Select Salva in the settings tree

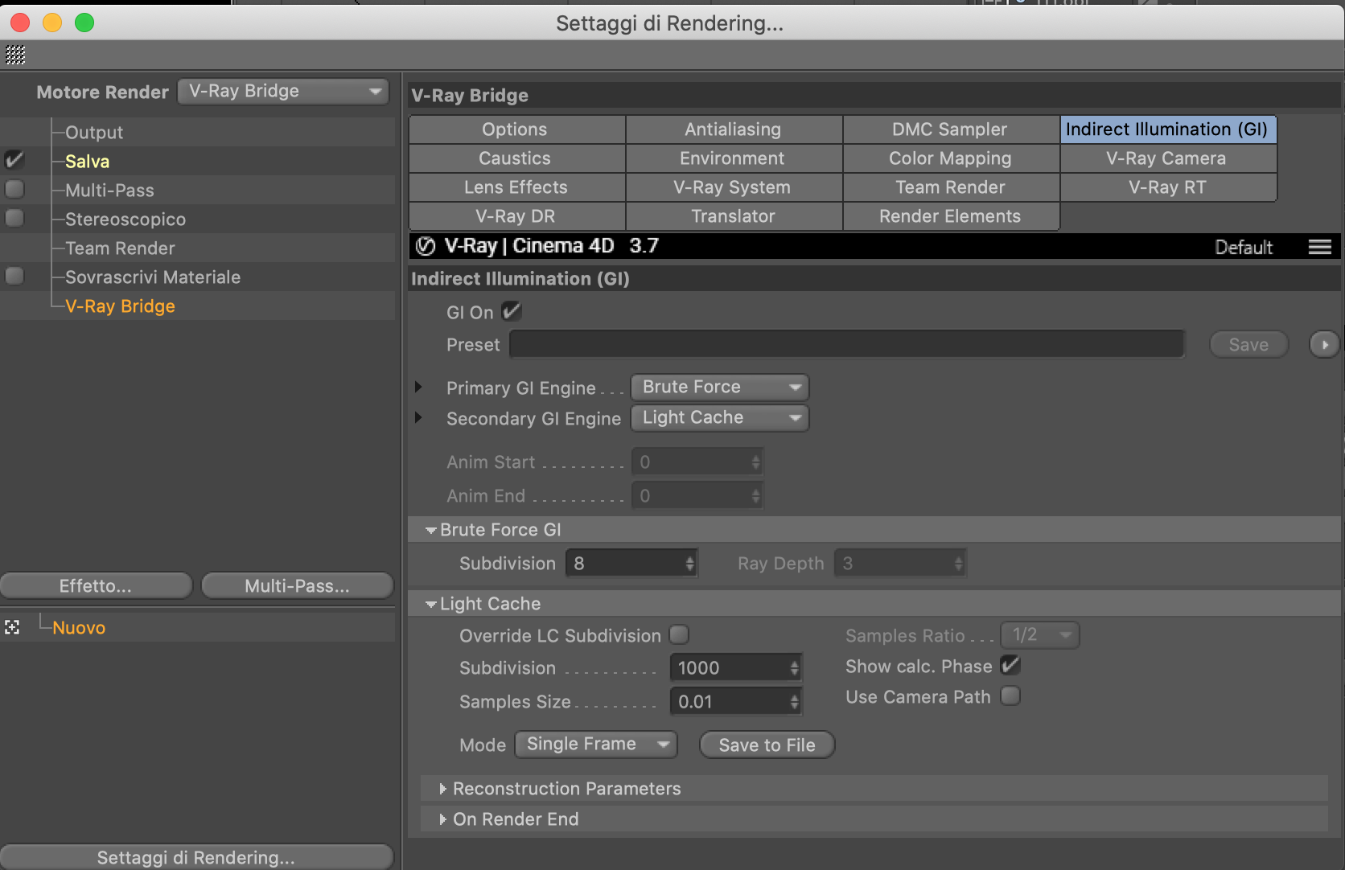click(x=87, y=162)
